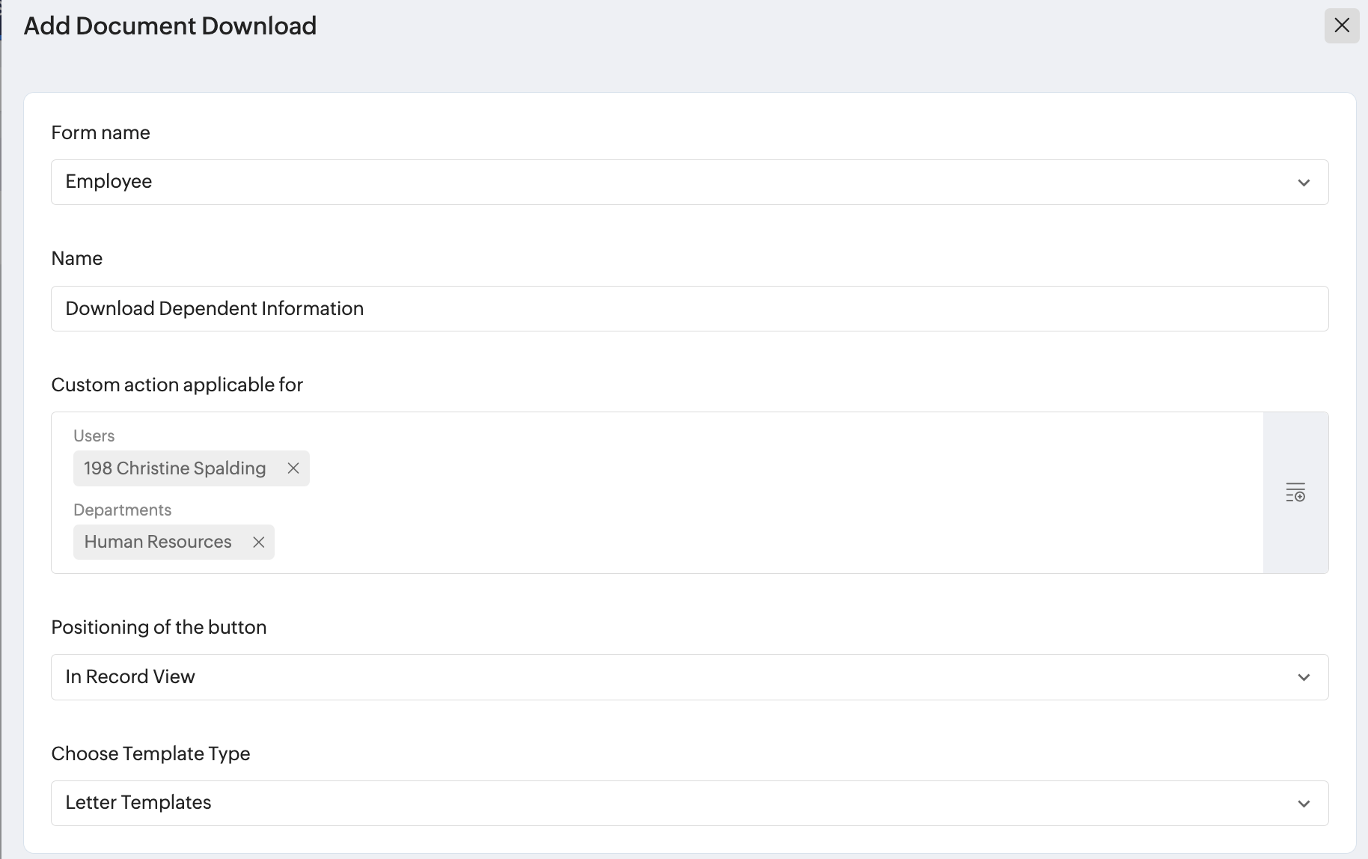Screen dimensions: 1368x859
Task: Click the Choose Template Type chevron arrow
Action: click(x=1304, y=804)
